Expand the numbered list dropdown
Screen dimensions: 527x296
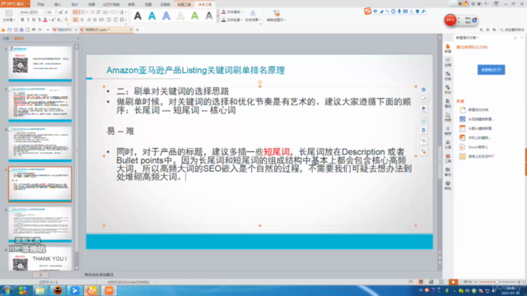pyautogui.click(x=87, y=12)
